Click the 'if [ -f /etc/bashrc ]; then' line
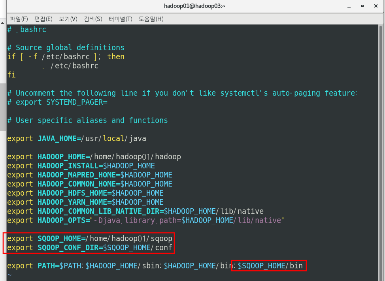385x281 pixels. coord(66,57)
